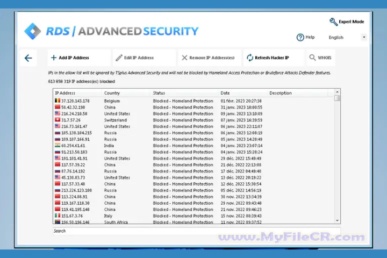This screenshot has width=387, height=258.
Task: Click China flag for 117.57.33.48
Action: tap(58, 184)
